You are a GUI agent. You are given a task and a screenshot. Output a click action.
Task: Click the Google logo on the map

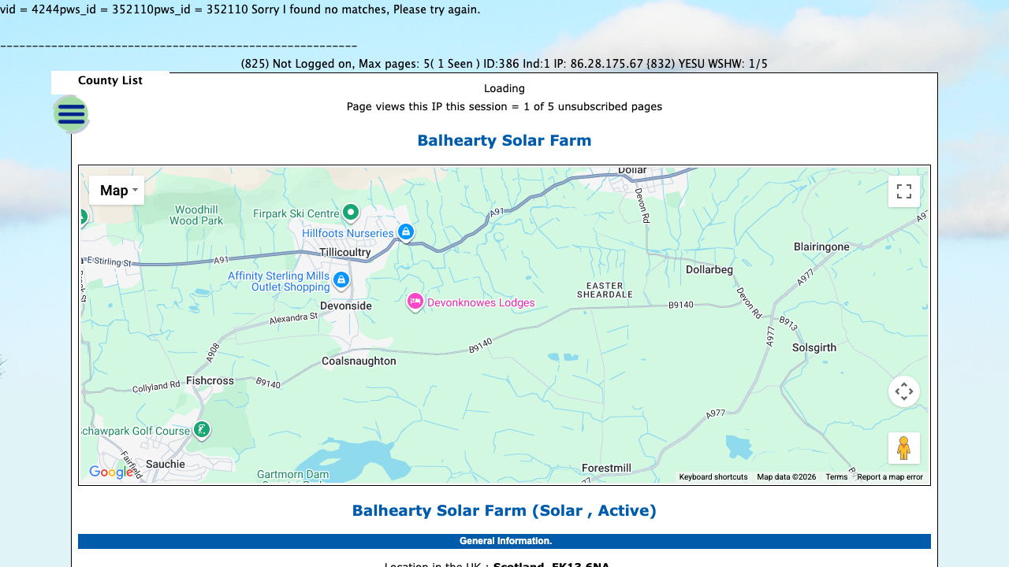(x=111, y=472)
